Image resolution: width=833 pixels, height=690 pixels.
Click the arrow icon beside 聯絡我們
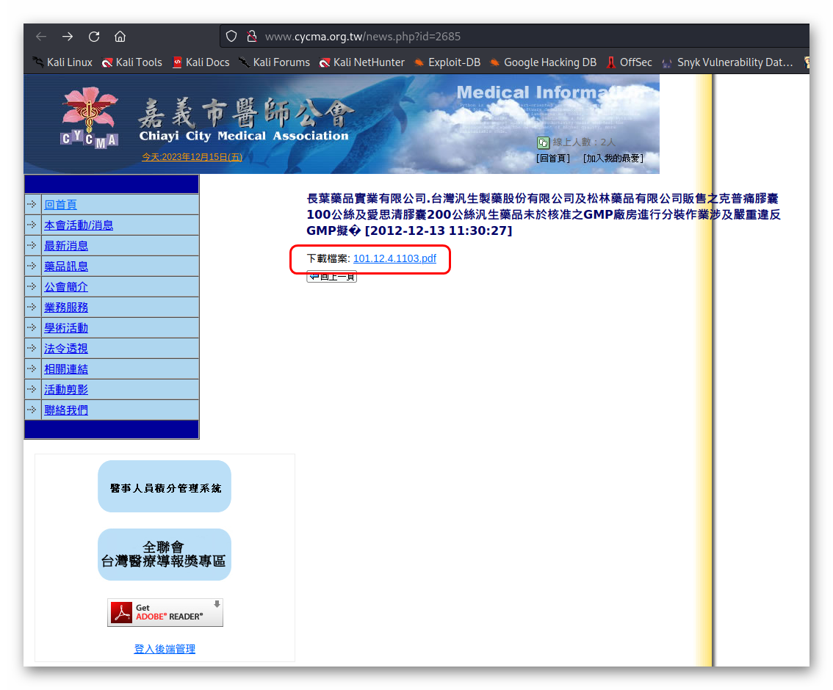[32, 410]
